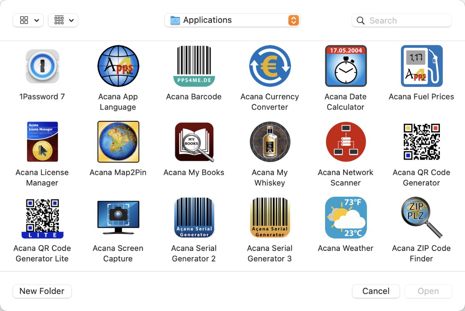Pick the Acana Serial Generator 3 icon
465x311 pixels.
coord(270,218)
